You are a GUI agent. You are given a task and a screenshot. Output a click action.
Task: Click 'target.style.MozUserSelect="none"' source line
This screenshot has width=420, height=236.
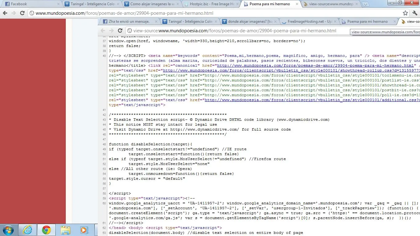pos(169,164)
